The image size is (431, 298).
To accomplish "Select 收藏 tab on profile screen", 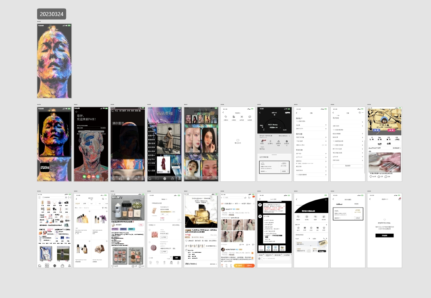I will coord(389,144).
